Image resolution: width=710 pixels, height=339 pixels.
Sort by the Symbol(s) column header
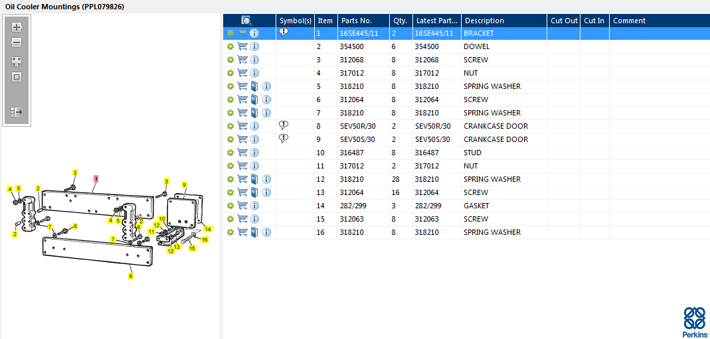tap(296, 21)
